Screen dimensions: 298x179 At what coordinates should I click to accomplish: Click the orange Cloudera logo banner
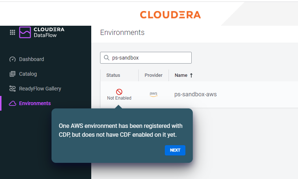pyautogui.click(x=170, y=15)
